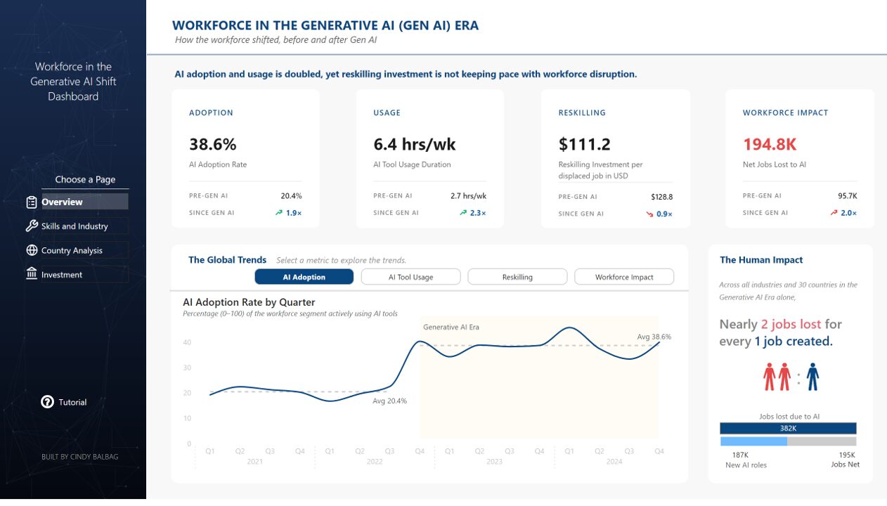Click the blue single person figure icon

(812, 377)
